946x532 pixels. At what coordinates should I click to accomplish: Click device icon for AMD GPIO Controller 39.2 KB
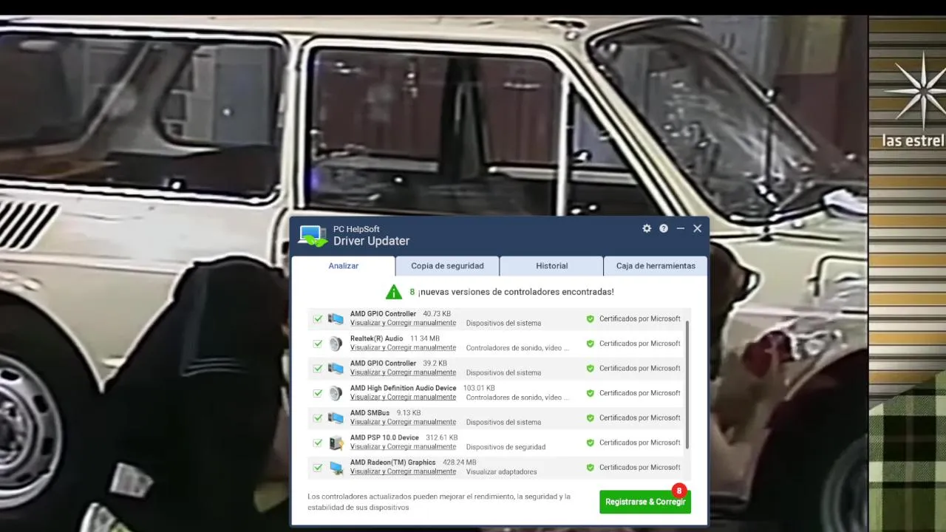point(336,369)
